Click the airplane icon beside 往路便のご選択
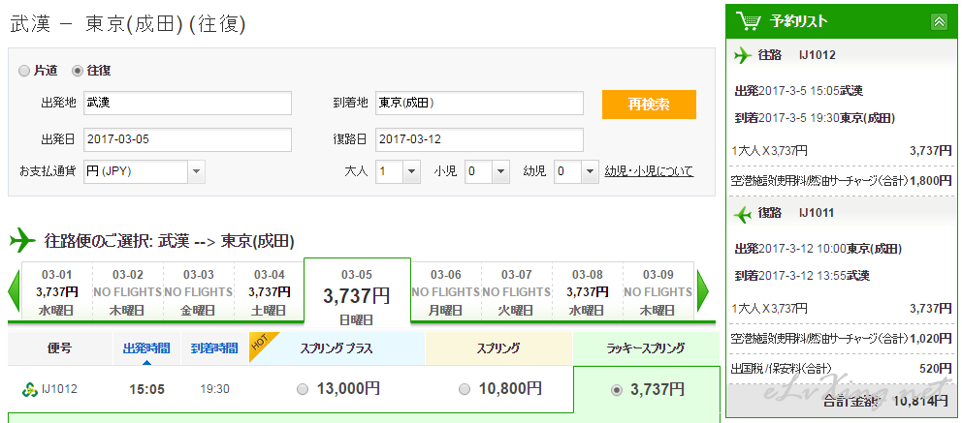962x423 pixels. pos(22,241)
